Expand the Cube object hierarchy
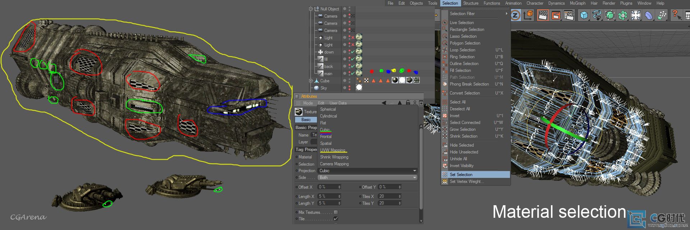Screen dimensions: 690x230 (311, 80)
